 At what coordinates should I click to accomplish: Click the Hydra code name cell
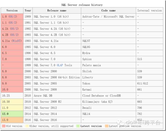pos(108,53)
